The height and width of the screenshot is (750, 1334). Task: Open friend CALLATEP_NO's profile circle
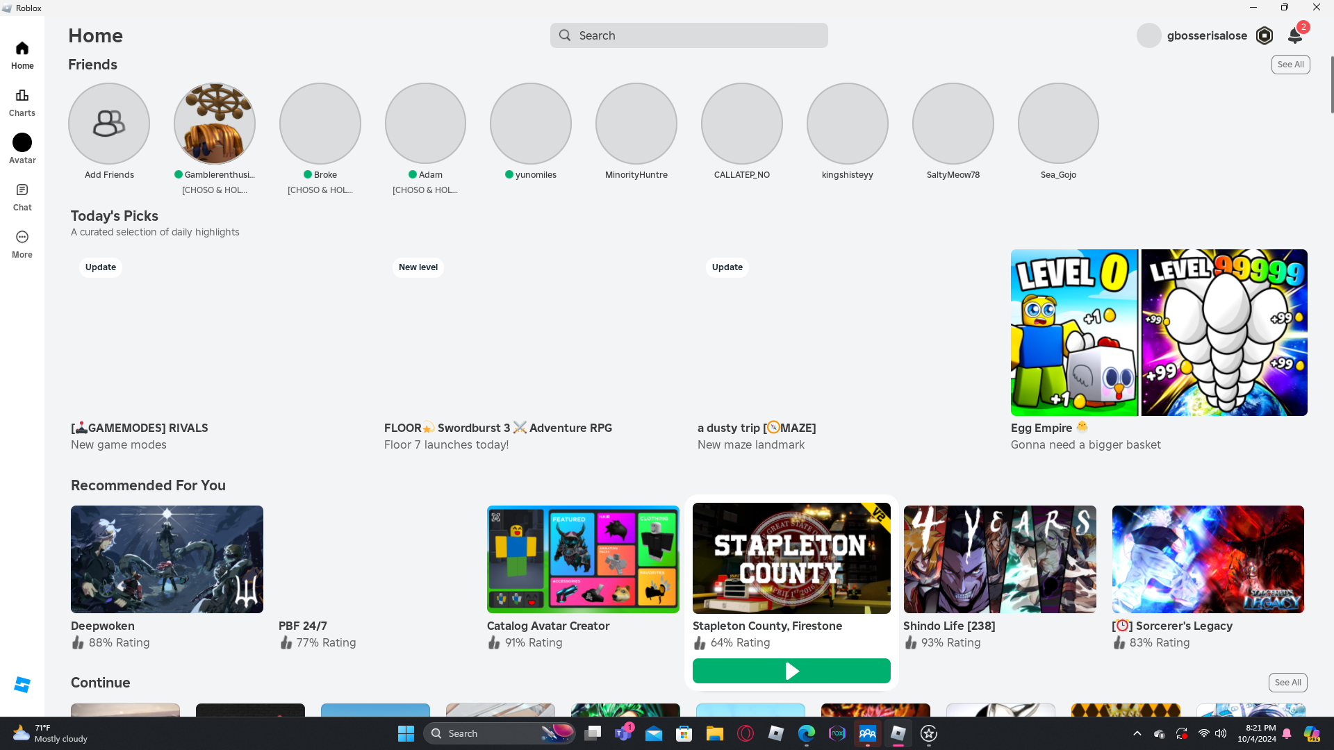pyautogui.click(x=742, y=124)
